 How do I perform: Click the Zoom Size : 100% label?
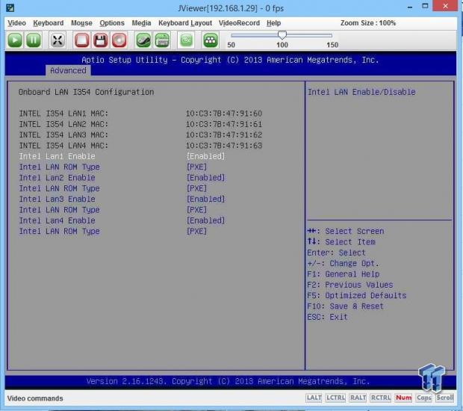pyautogui.click(x=368, y=23)
